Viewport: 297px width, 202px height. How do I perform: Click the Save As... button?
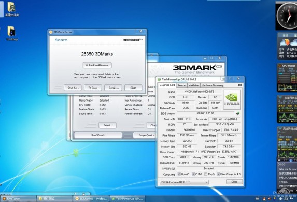click(73, 88)
